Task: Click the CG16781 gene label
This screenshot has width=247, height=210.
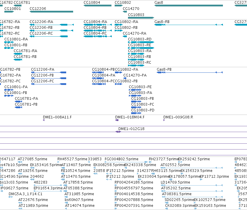Action: tap(22, 3)
